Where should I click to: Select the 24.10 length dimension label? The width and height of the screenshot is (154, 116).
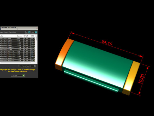[x=107, y=43]
